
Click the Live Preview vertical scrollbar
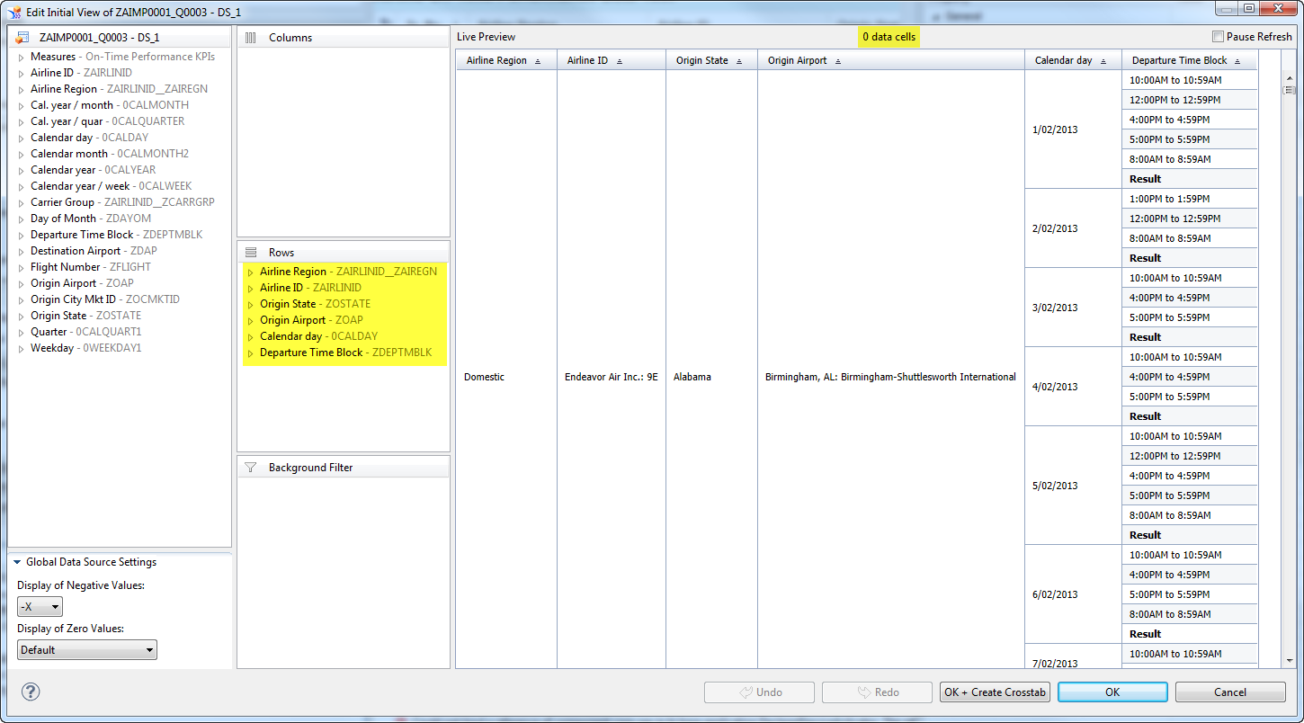pyautogui.click(x=1288, y=360)
